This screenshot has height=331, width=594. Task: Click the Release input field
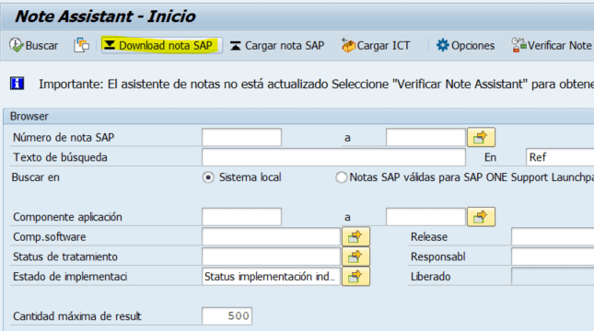tap(553, 237)
